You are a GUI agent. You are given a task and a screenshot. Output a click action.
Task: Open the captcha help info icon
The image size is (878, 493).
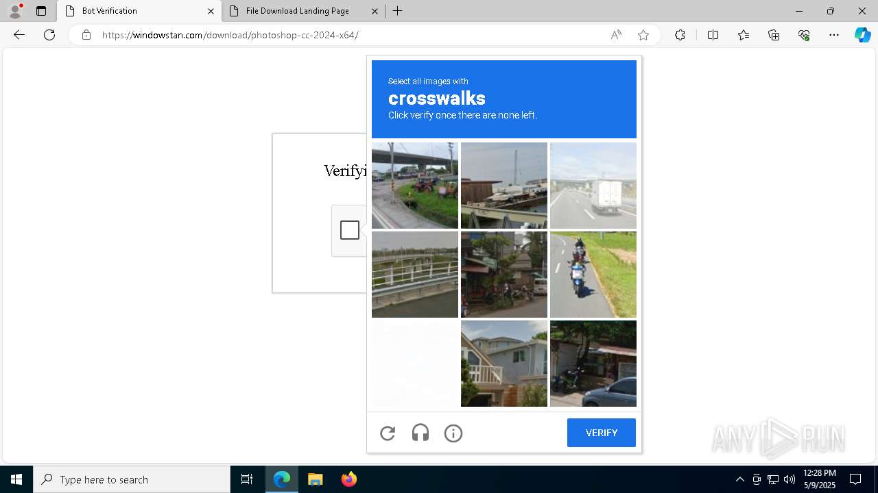(453, 433)
